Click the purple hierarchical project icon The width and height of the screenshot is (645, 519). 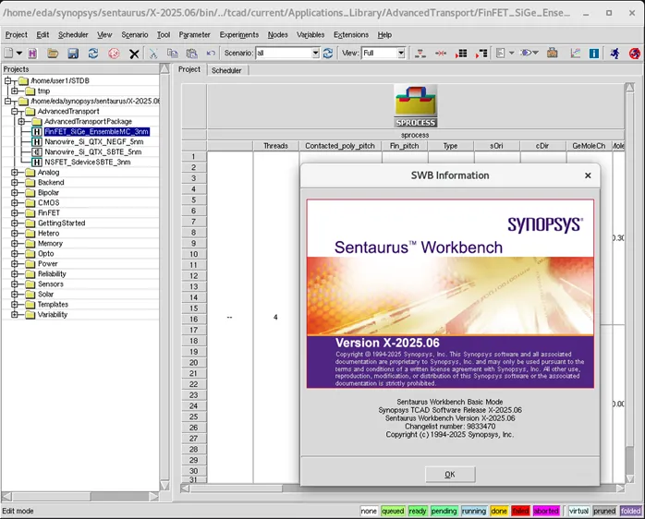tap(32, 53)
